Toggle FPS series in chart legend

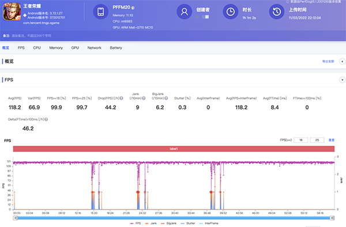point(136,223)
